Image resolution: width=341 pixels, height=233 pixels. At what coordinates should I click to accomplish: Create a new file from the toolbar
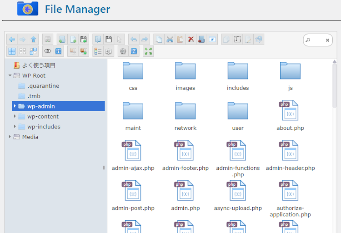coord(73,40)
